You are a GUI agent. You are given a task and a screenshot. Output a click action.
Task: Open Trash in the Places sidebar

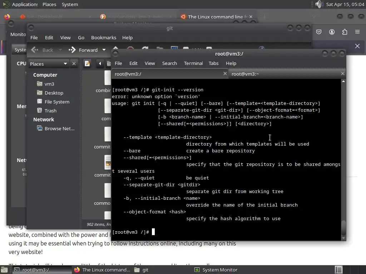[x=47, y=111]
